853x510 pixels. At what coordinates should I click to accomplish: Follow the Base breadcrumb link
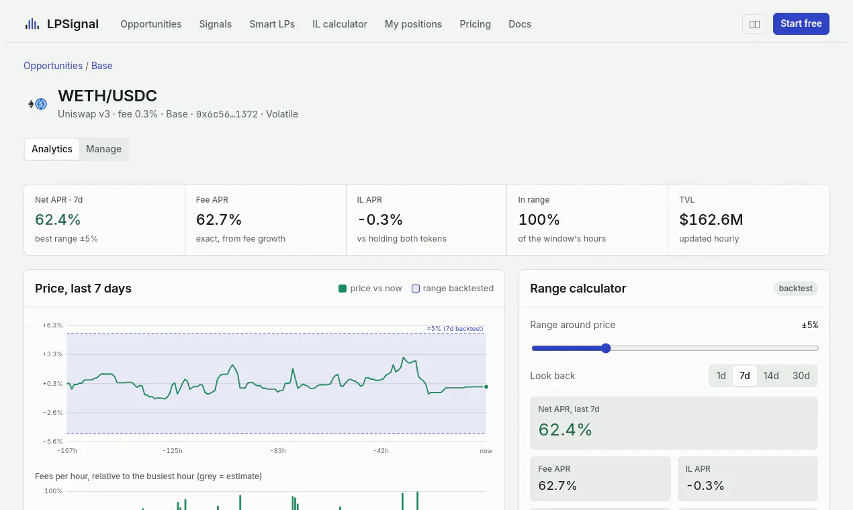[x=102, y=66]
